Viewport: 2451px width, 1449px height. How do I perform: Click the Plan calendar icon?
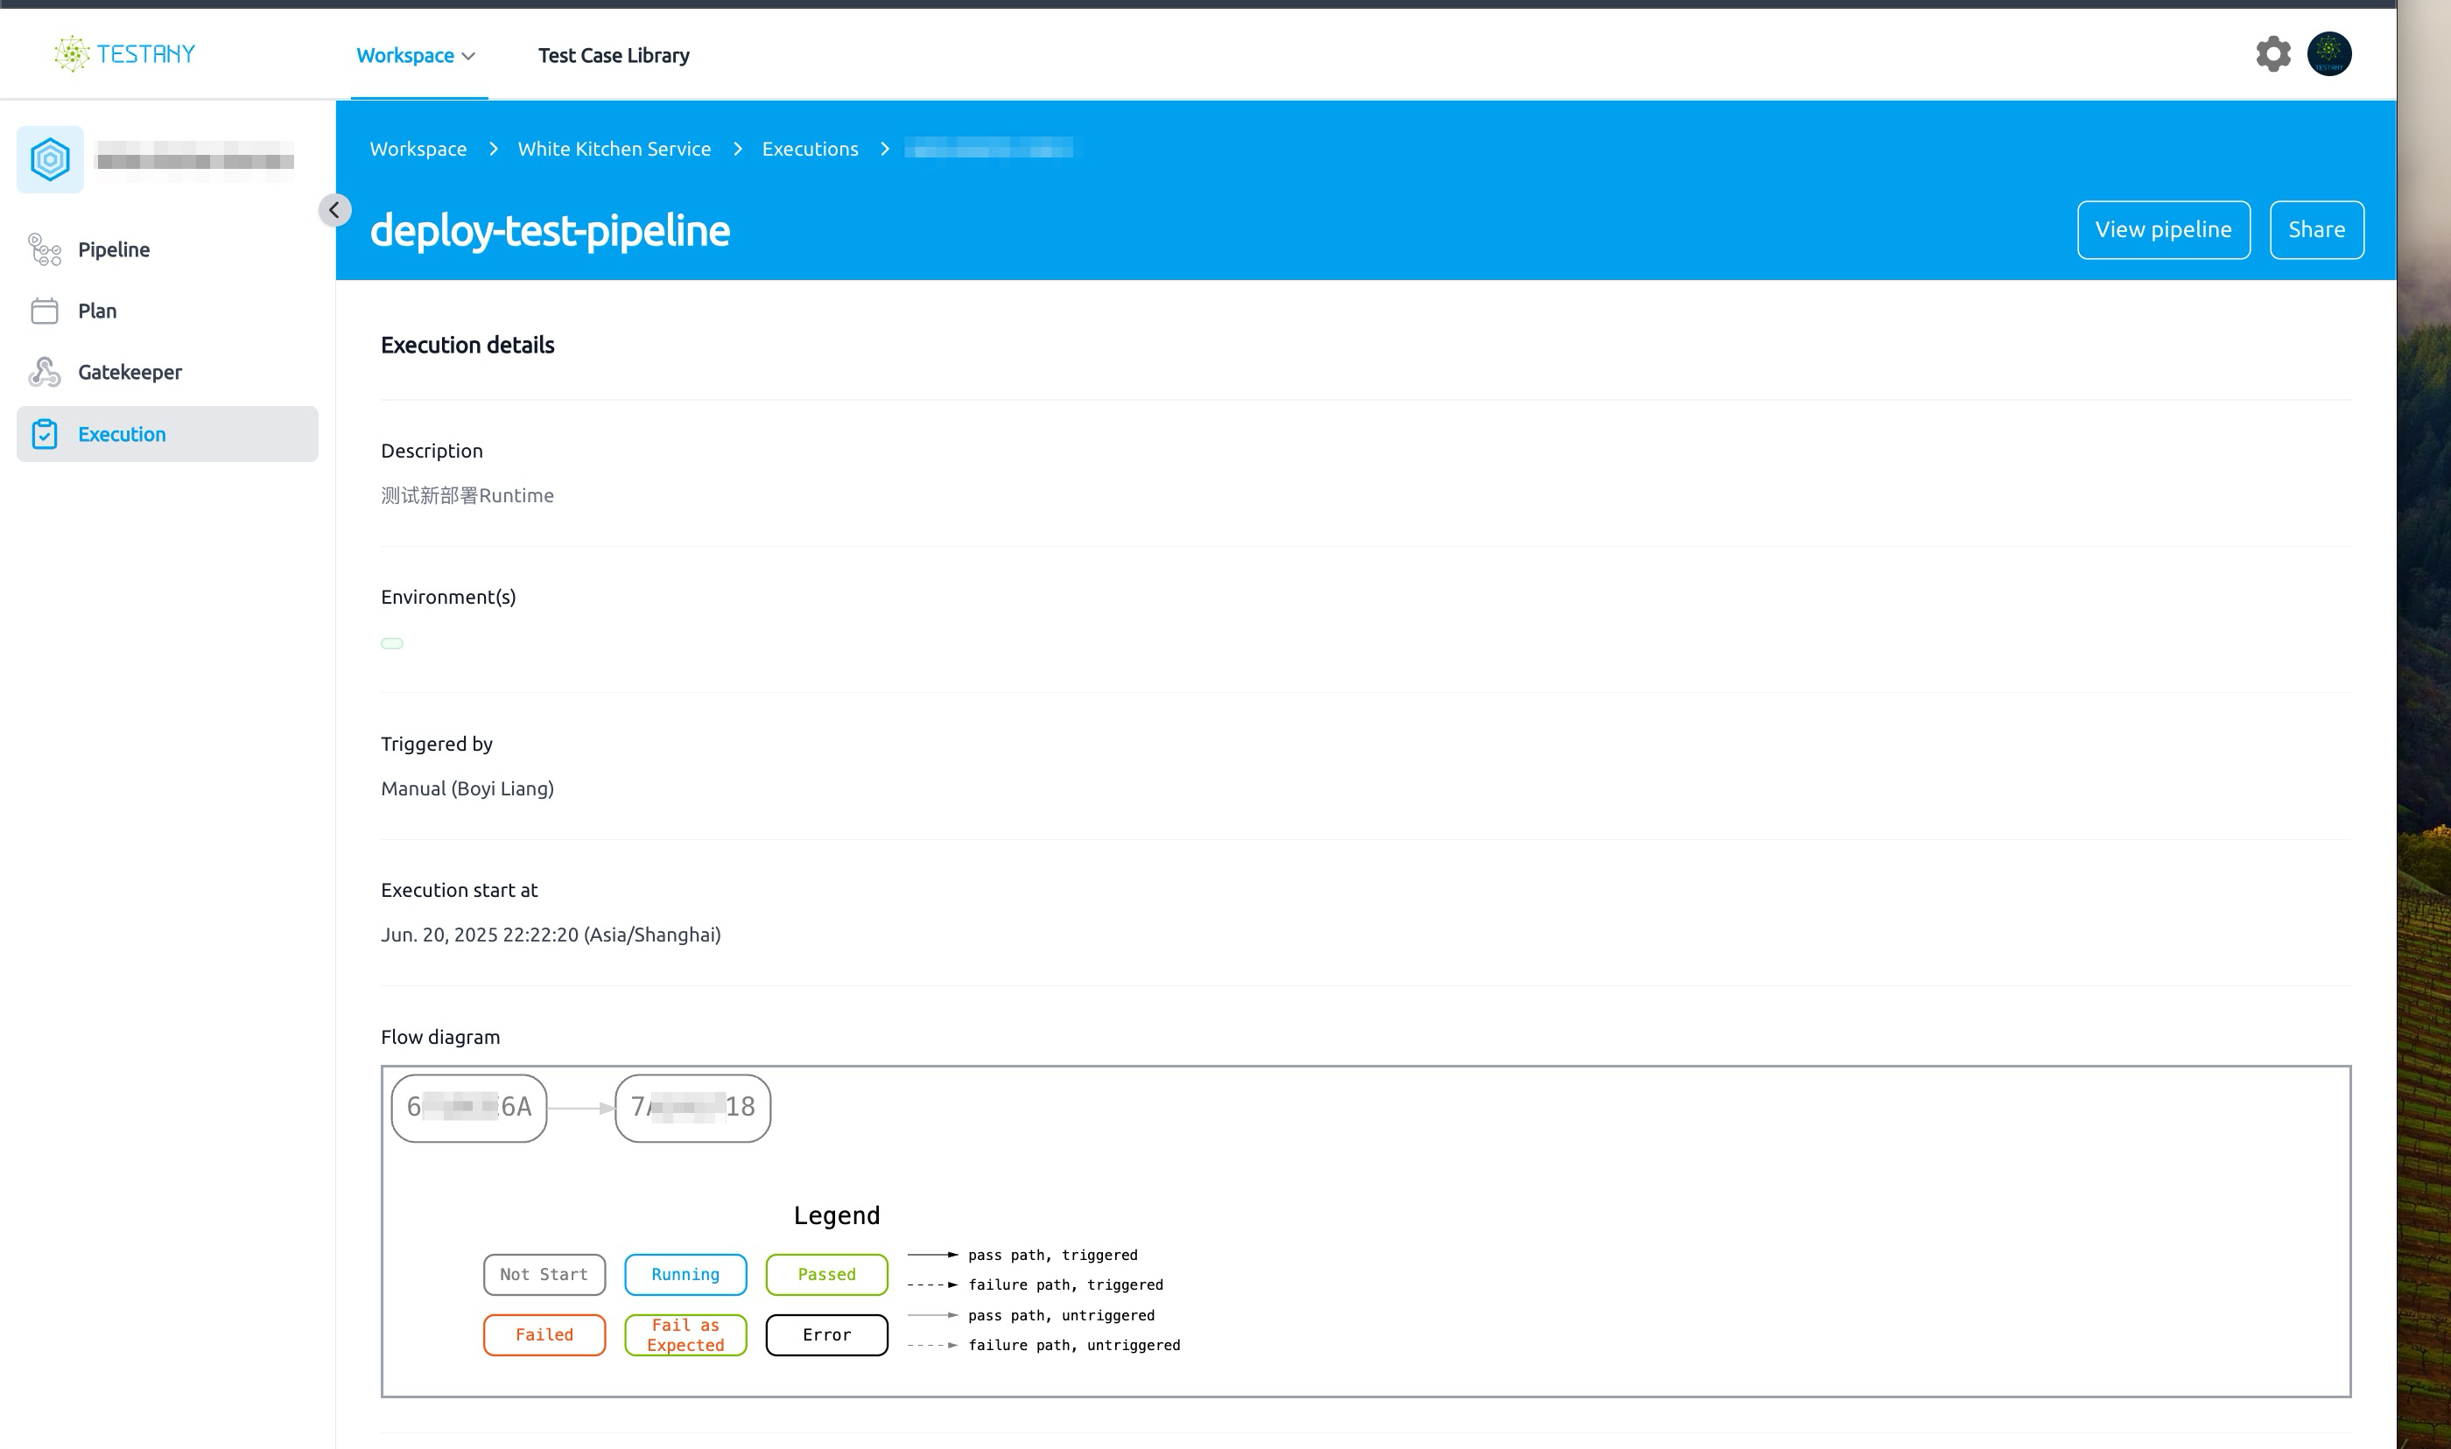coord(45,311)
